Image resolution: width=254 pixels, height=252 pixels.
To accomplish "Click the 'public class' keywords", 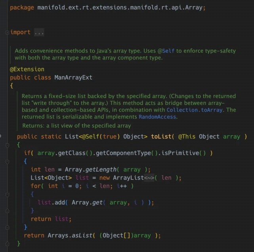I will tap(31, 78).
